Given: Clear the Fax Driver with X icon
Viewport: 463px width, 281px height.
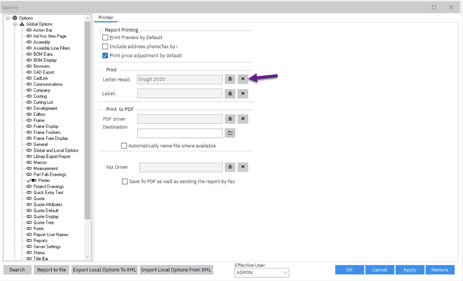Looking at the screenshot, I should [x=243, y=167].
